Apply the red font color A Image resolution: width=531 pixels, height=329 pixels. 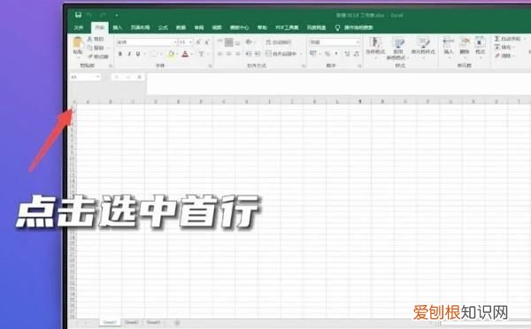(x=185, y=54)
